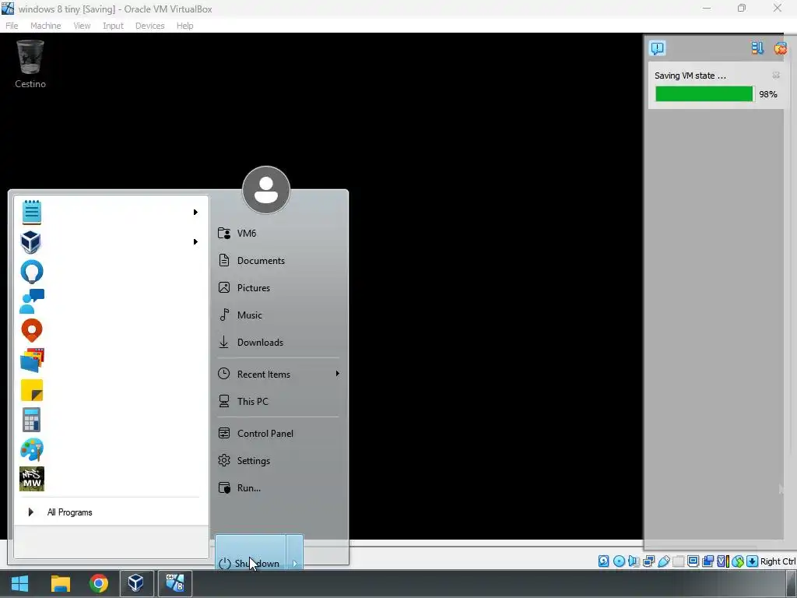Expand All Programs list
Screen dimensions: 797x598
tap(111, 512)
